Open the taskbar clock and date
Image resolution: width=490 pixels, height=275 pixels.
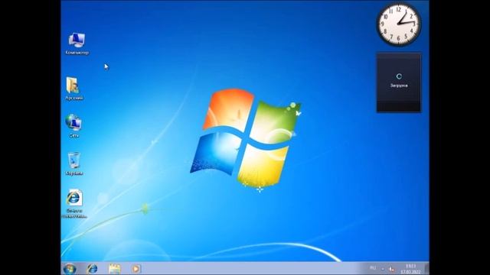tap(410, 269)
